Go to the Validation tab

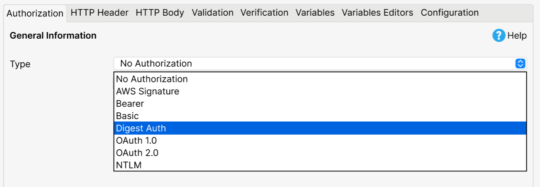[213, 13]
